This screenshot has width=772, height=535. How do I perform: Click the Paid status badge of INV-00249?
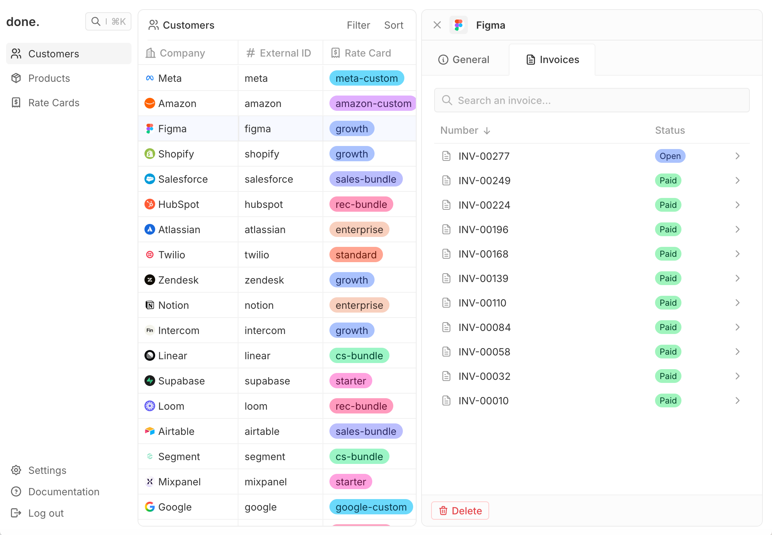[x=668, y=180]
